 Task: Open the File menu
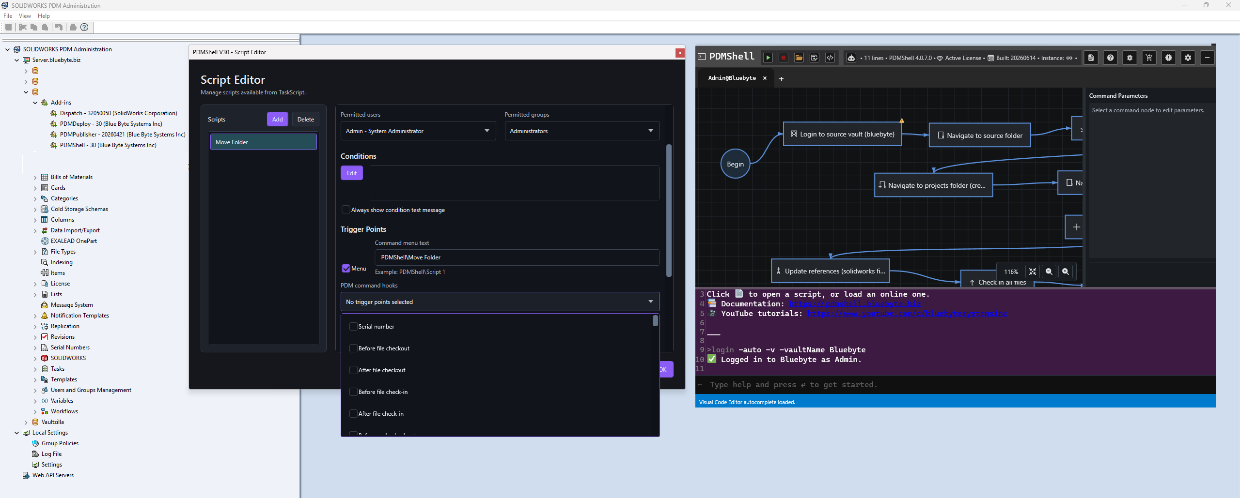point(8,16)
